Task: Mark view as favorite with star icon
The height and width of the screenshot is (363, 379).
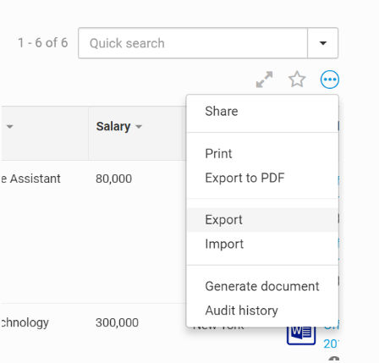Action: tap(297, 80)
